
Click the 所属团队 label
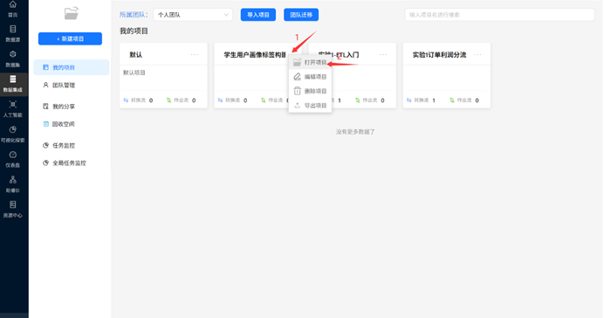(134, 15)
